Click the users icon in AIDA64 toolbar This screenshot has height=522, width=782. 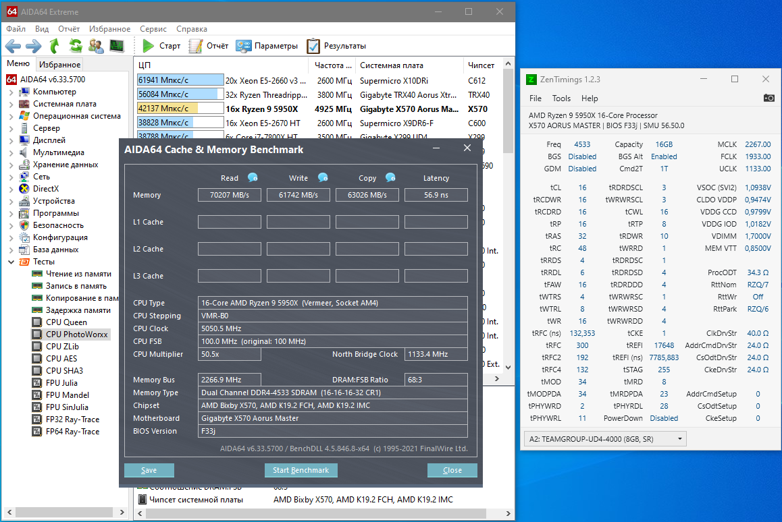tap(96, 47)
